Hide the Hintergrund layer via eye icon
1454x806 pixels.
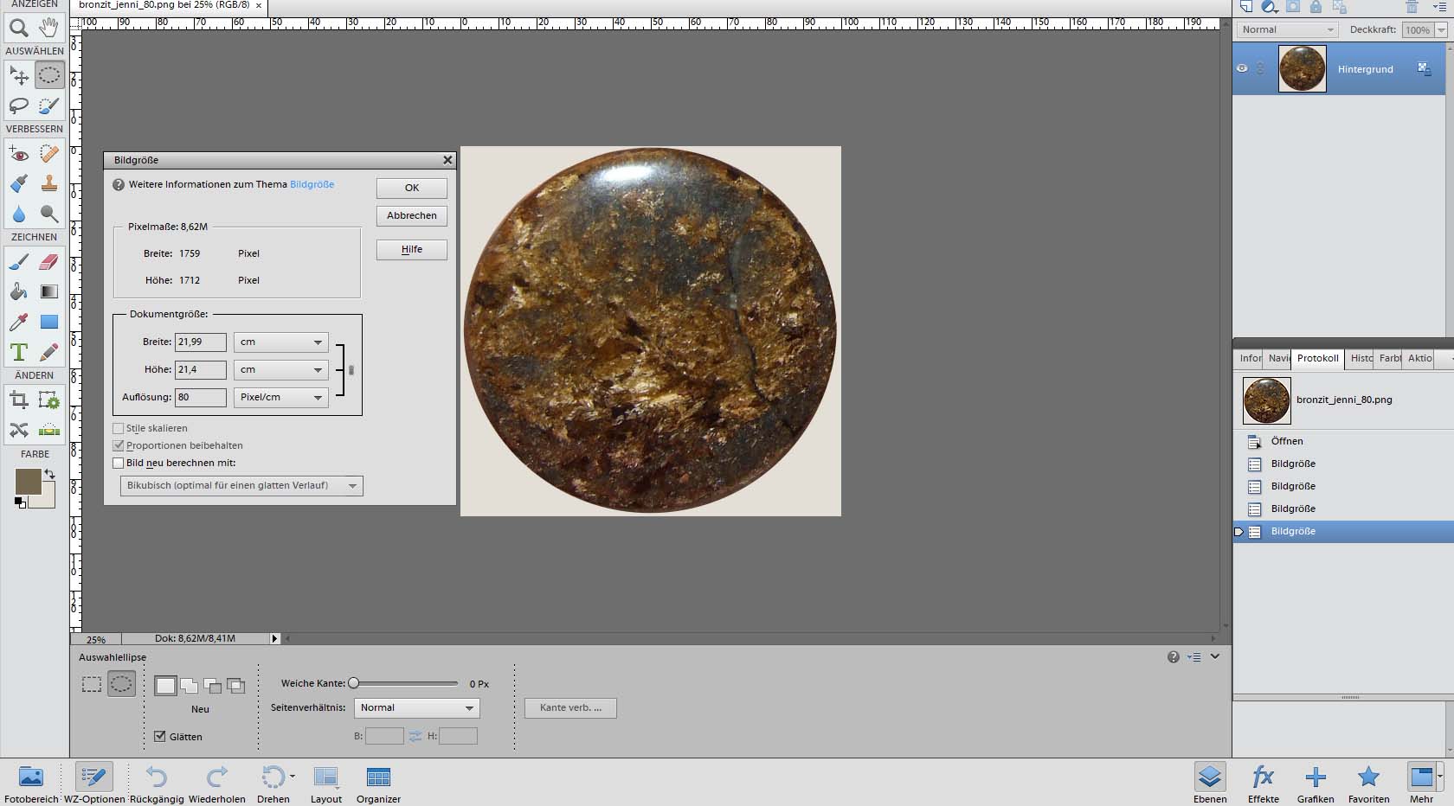1242,68
